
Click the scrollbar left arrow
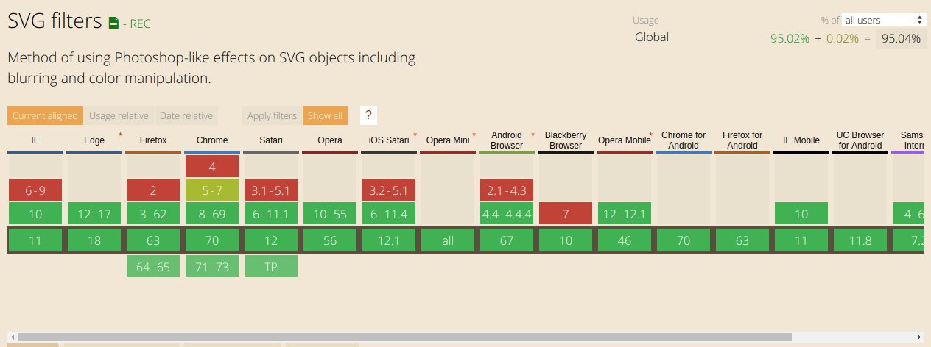pos(12,337)
